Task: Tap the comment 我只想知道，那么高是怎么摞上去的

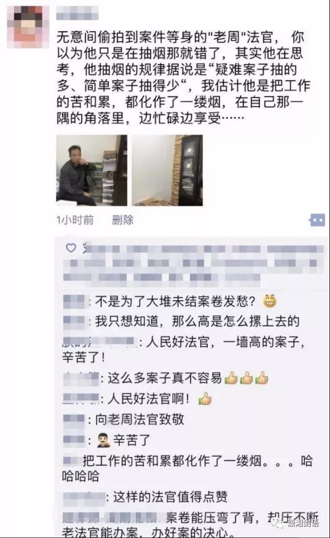Action: click(x=197, y=322)
